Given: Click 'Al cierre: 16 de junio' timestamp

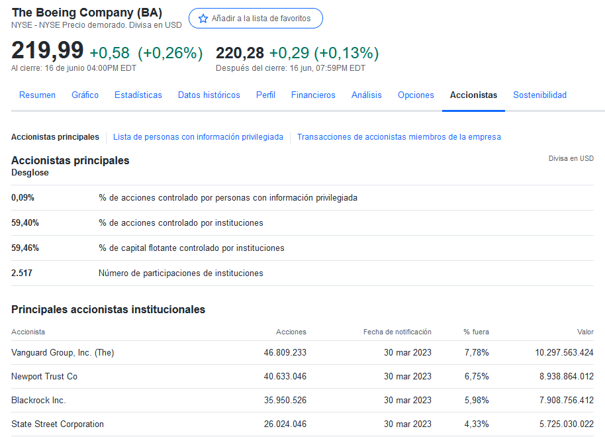Looking at the screenshot, I should pos(73,68).
